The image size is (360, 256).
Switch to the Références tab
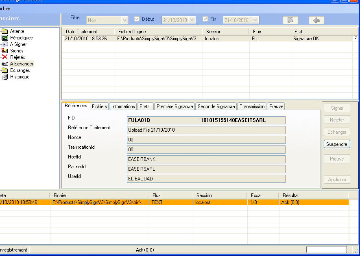tap(76, 106)
